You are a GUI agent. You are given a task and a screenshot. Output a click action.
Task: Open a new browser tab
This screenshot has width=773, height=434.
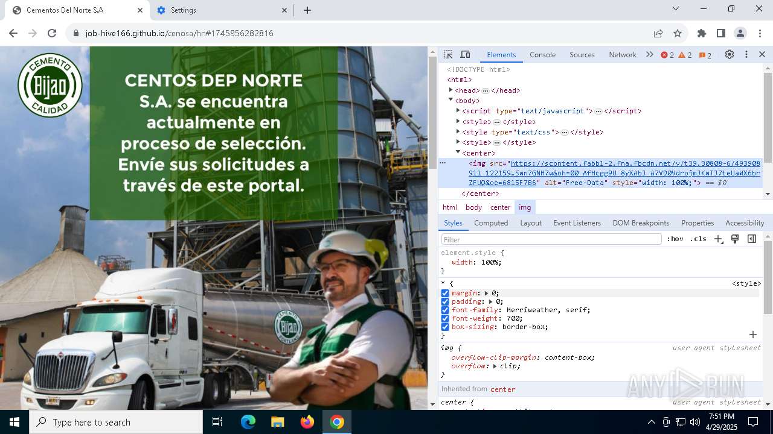(x=307, y=10)
